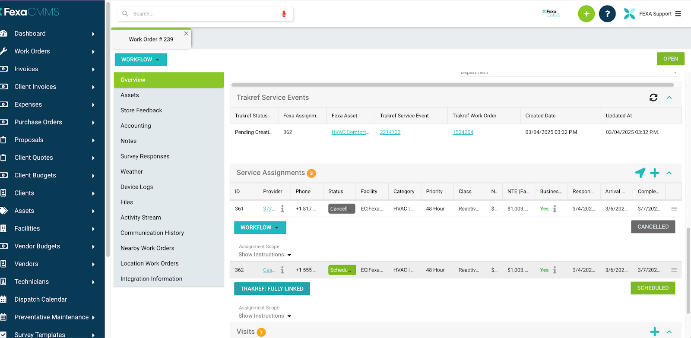This screenshot has height=338, width=691.
Task: Expand the Dashboard sidebar menu
Action: 93,34
